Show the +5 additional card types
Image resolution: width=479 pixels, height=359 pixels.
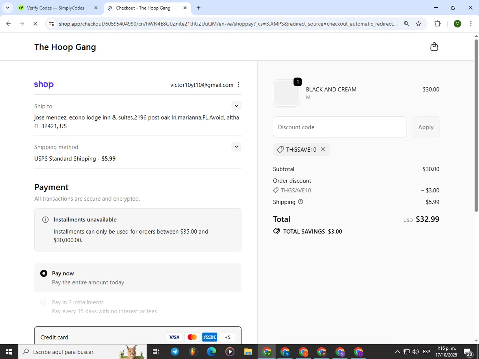[227, 337]
